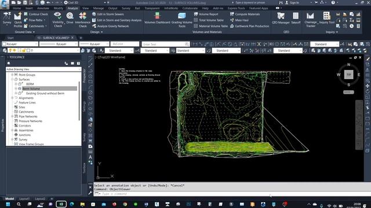Expand the Design panel dropdown
The width and height of the screenshot is (371, 208).
click(96, 32)
